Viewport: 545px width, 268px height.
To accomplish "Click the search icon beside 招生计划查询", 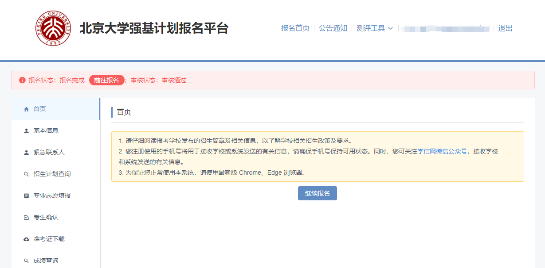I will pos(26,174).
